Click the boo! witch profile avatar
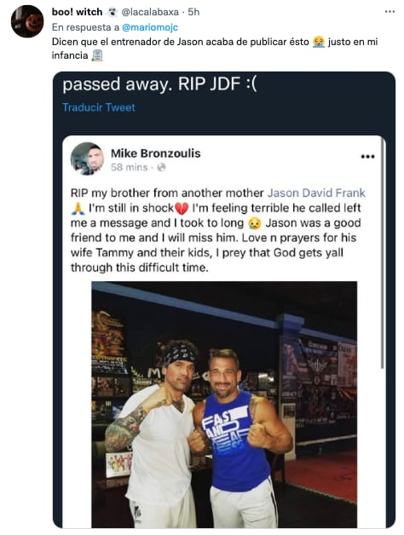This screenshot has height=535, width=404. point(27,21)
